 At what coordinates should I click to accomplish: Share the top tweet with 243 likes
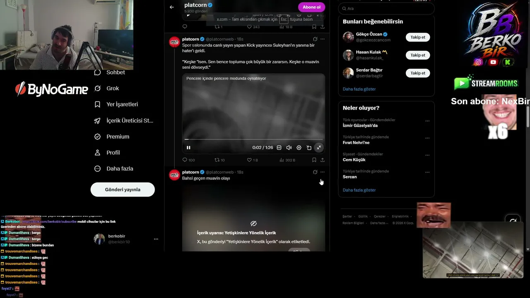click(x=323, y=26)
